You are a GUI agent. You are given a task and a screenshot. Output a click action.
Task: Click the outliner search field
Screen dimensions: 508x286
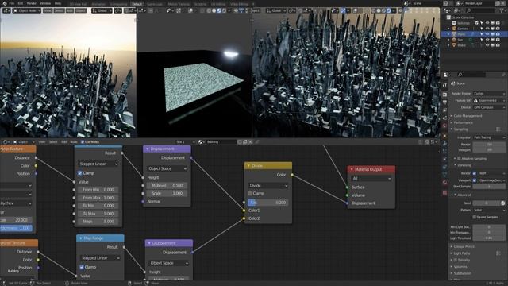click(x=480, y=10)
